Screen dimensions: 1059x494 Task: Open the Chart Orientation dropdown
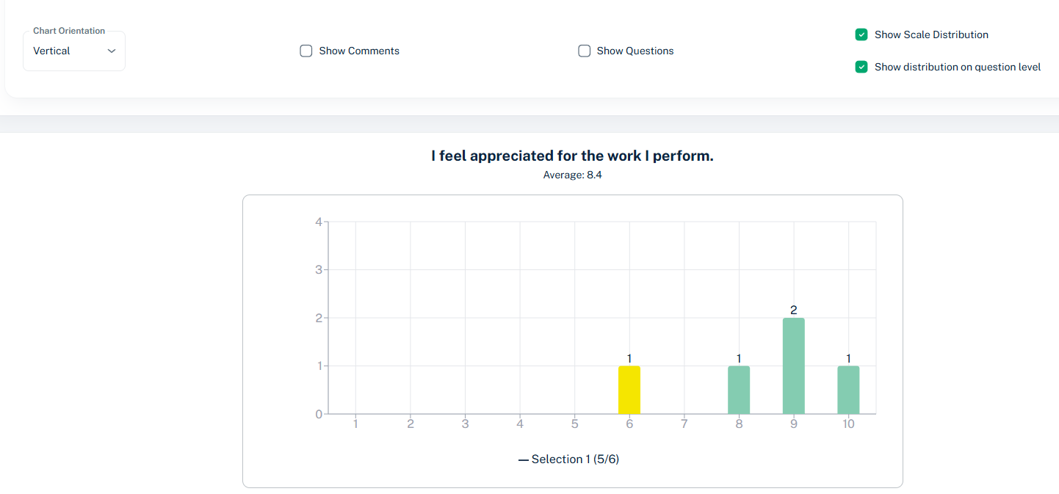click(x=73, y=51)
